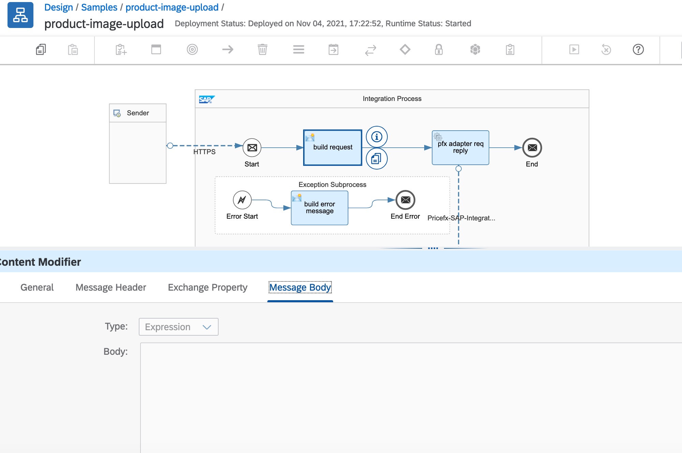The width and height of the screenshot is (682, 453).
Task: Click the security lock toolbar icon
Action: click(x=439, y=50)
